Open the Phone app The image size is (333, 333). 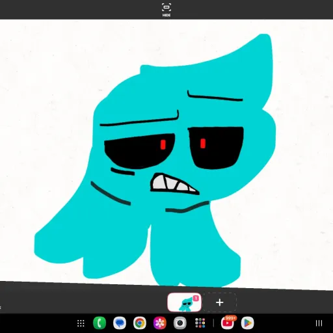[100, 323]
